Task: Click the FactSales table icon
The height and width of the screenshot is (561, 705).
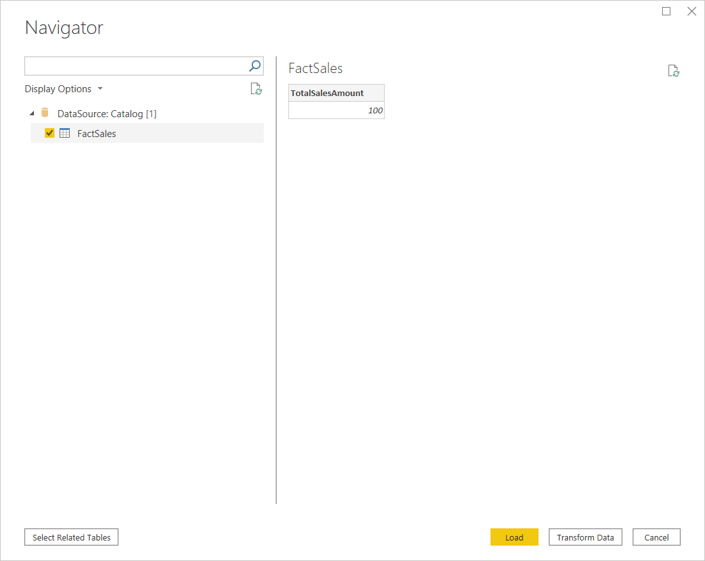Action: pyautogui.click(x=65, y=133)
